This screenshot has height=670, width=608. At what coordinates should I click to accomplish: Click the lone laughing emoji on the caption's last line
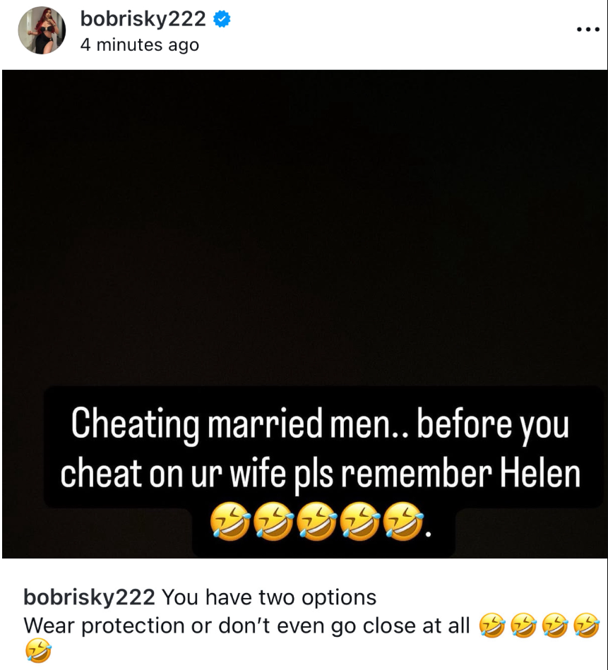(x=38, y=650)
